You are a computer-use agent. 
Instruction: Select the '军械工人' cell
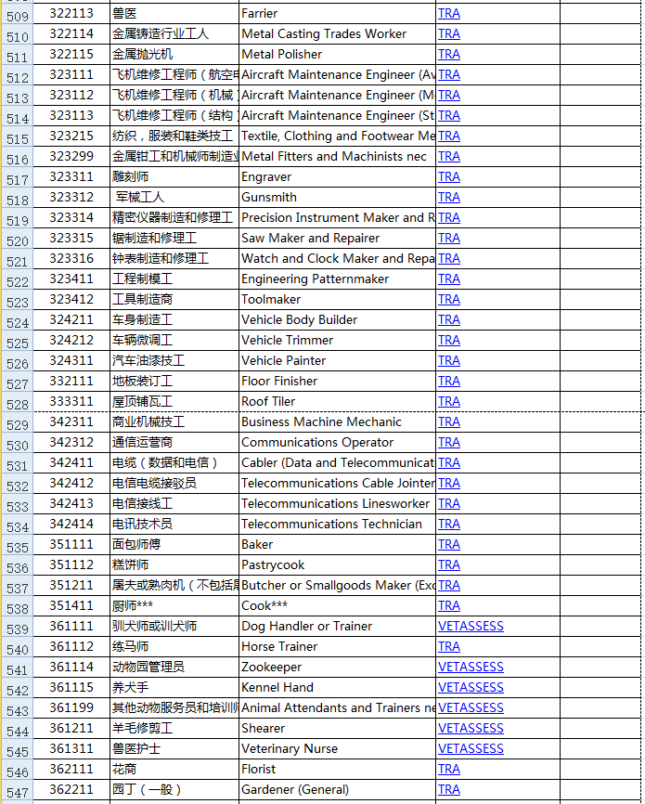coord(174,198)
